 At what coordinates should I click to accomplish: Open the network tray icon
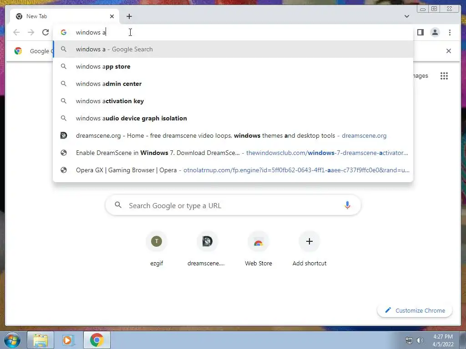point(409,340)
